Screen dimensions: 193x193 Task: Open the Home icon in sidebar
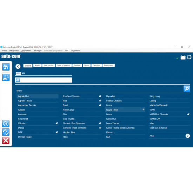(6, 67)
